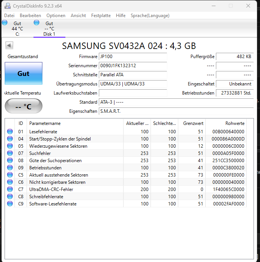Click the Schlechte... column header
Image resolution: width=260 pixels, height=262 pixels.
click(164, 123)
